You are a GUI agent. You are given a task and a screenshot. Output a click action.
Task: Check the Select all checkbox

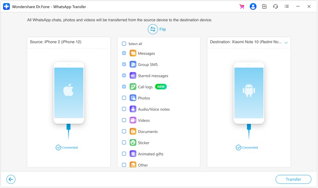(x=124, y=43)
